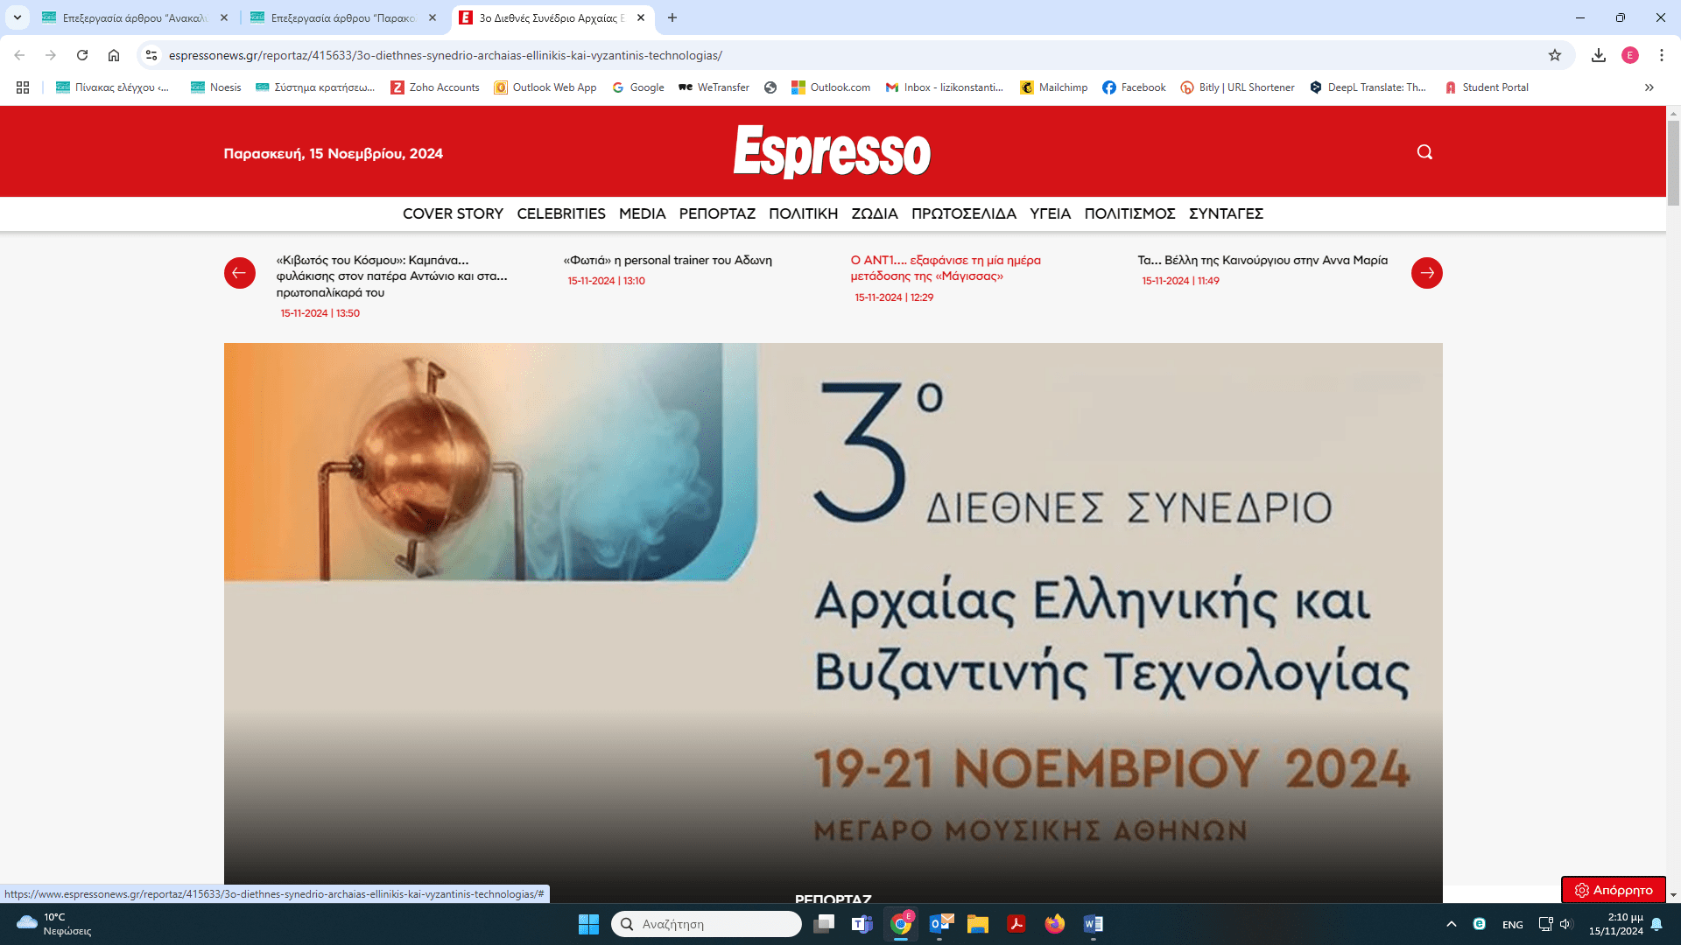The image size is (1681, 945).
Task: Open site information icon in address bar
Action: pos(151,55)
